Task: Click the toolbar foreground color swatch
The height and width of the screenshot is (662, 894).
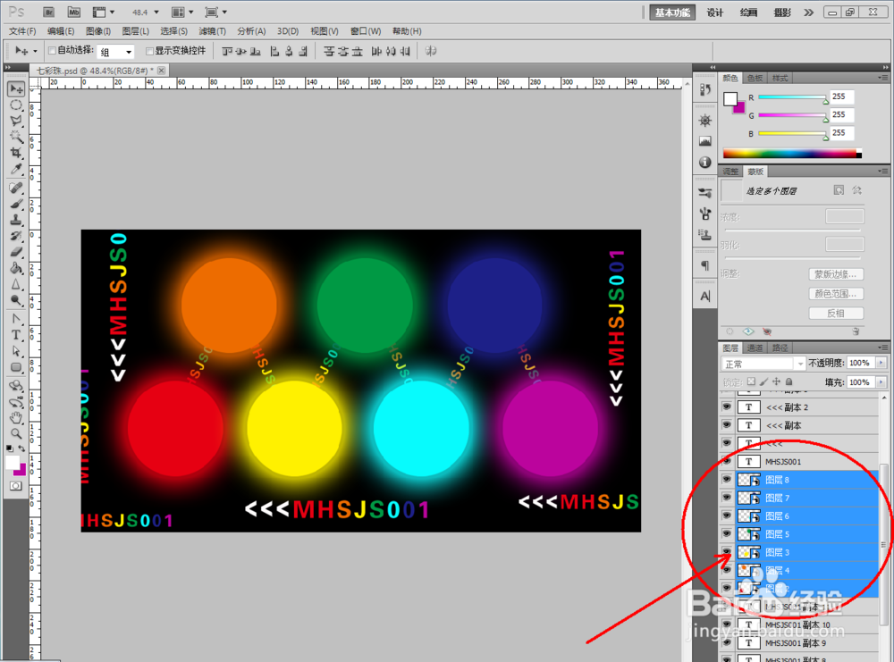Action: point(12,462)
